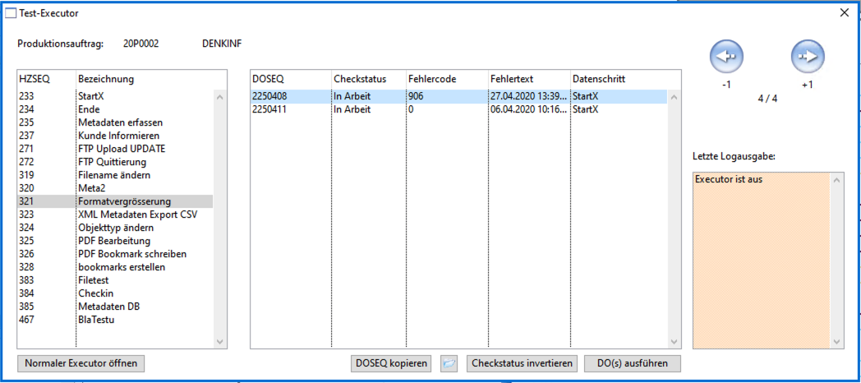This screenshot has width=861, height=383.
Task: Click the DO(s) ausführen button
Action: [632, 363]
